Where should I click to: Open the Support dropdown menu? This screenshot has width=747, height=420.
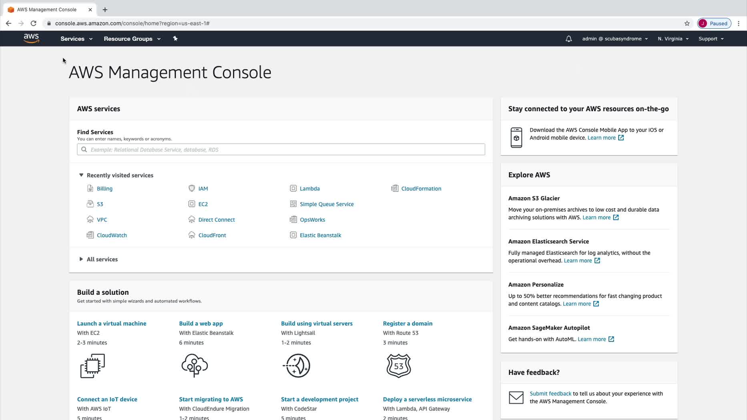pyautogui.click(x=711, y=39)
